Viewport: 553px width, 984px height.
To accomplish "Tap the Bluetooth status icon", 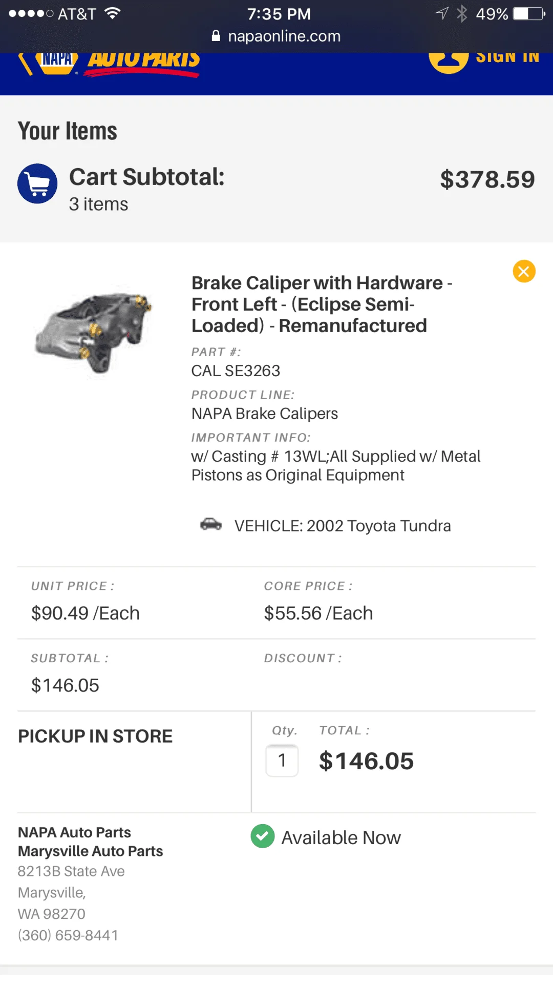I will (462, 14).
